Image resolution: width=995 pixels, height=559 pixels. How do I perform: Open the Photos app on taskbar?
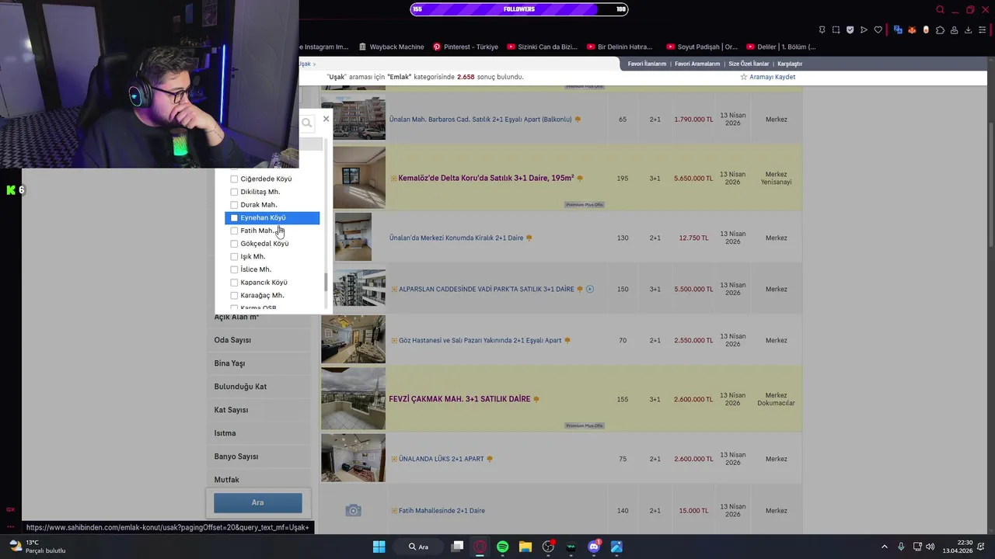click(x=616, y=547)
